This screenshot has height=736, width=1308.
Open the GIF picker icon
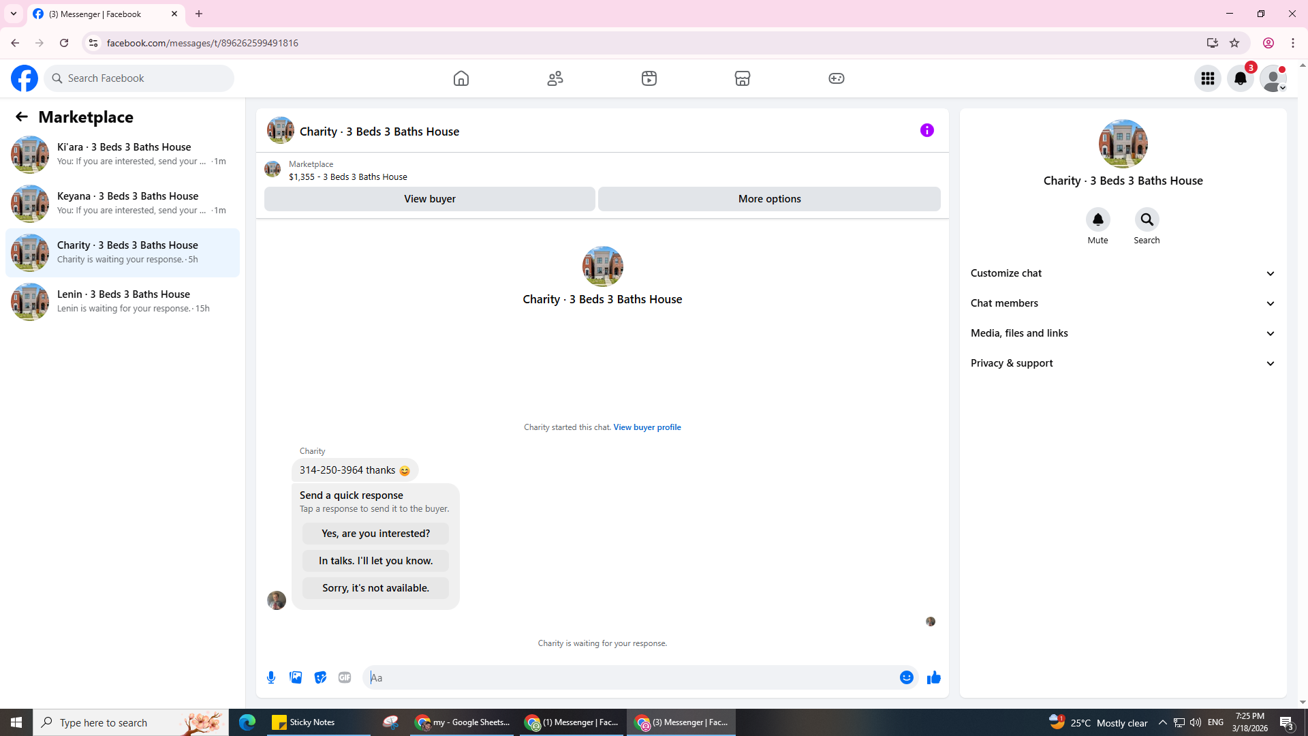point(345,677)
